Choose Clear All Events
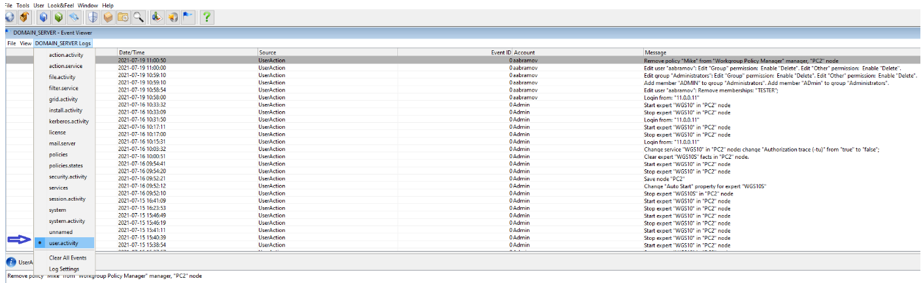 [65, 258]
